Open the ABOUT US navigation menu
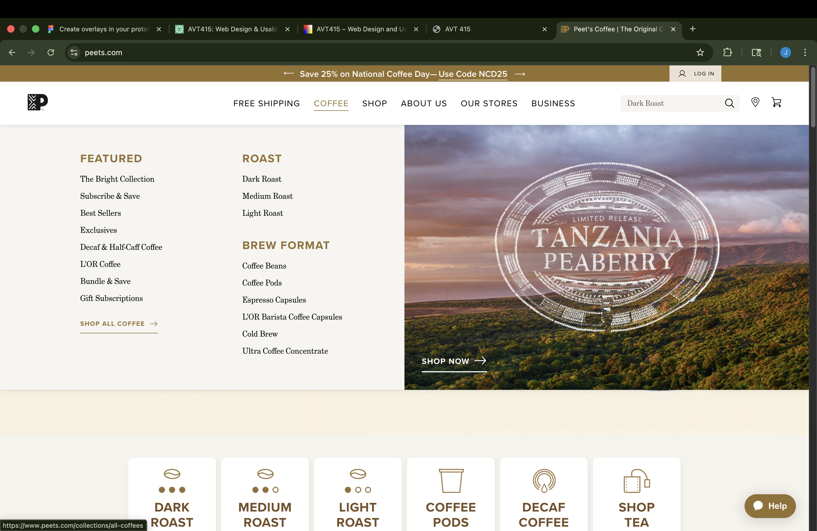 (x=424, y=103)
